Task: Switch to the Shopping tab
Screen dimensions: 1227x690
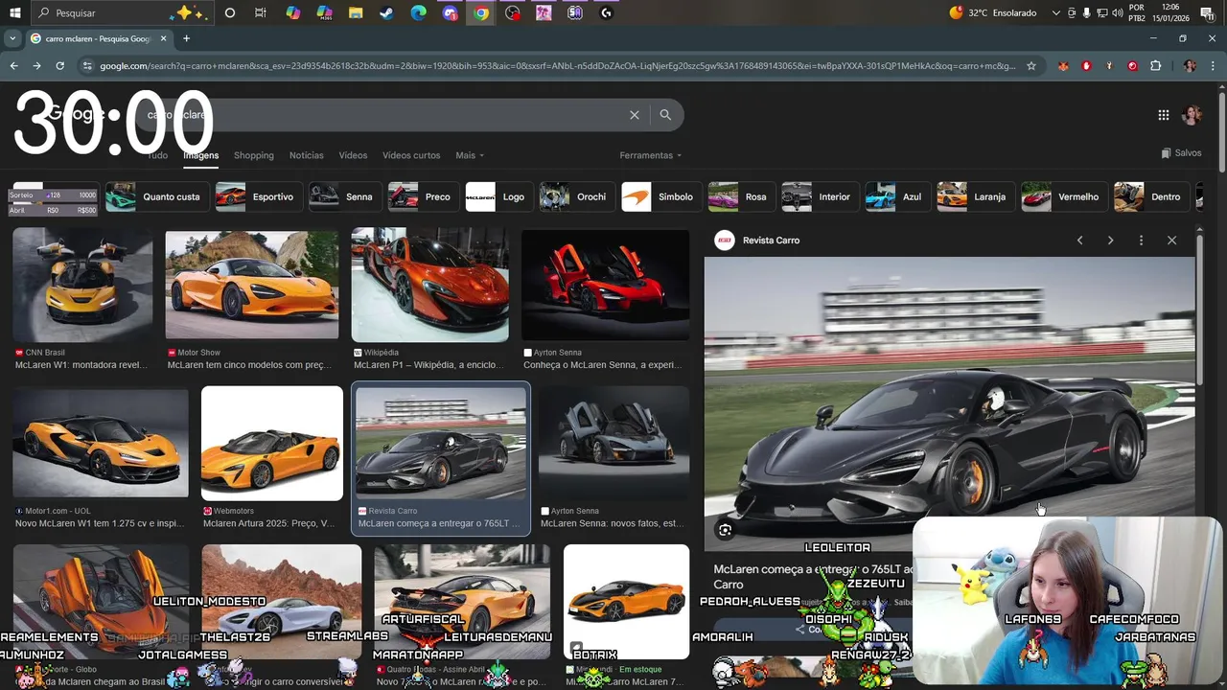Action: click(254, 155)
